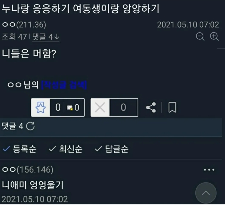
Task: Refresh comments with the circular arrow icon
Action: point(30,126)
